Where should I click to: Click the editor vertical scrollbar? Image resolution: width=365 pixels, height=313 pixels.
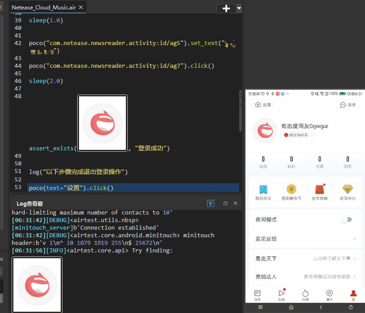point(241,111)
